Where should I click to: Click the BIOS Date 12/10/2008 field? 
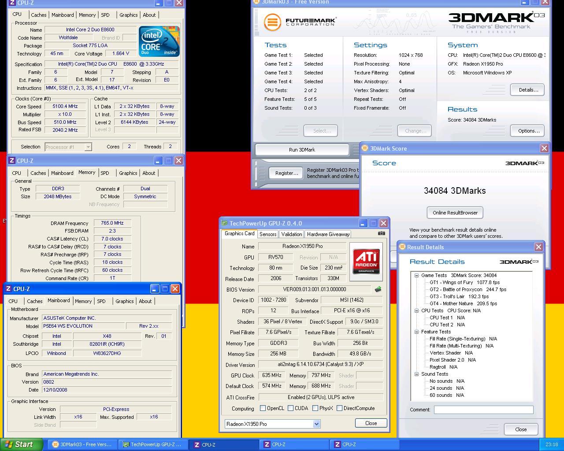[107, 390]
